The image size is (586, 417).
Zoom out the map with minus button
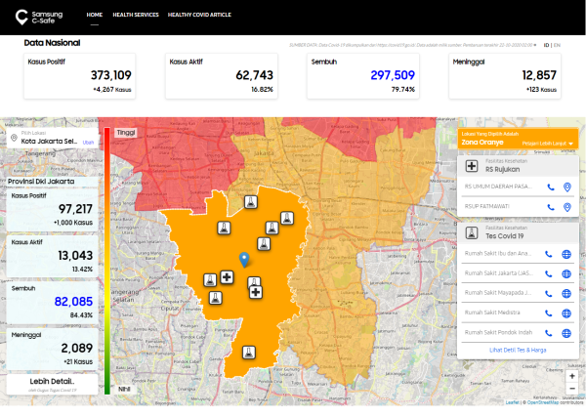pyautogui.click(x=571, y=389)
